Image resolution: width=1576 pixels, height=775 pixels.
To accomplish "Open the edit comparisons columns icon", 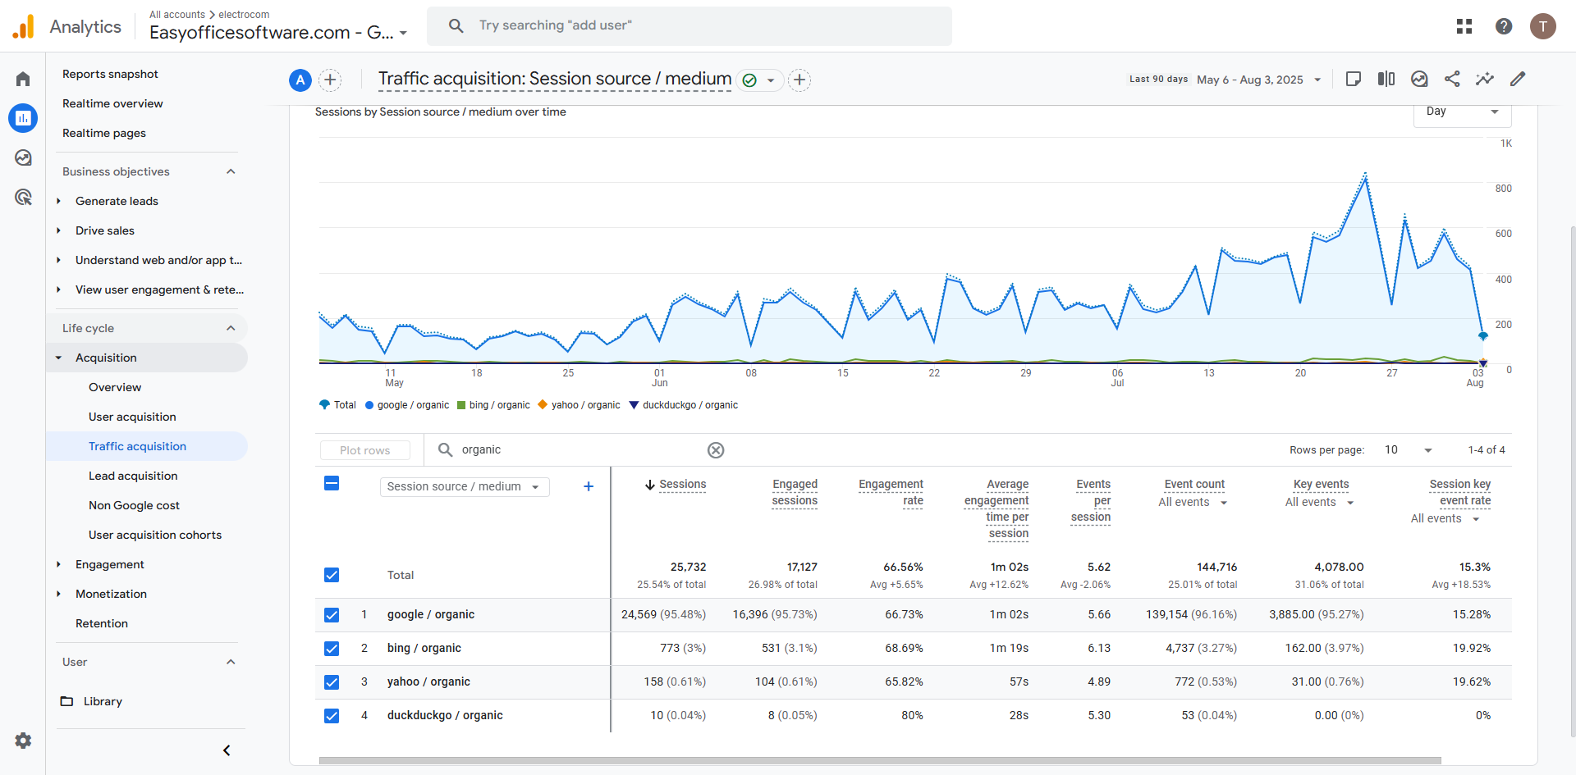I will pos(1386,79).
